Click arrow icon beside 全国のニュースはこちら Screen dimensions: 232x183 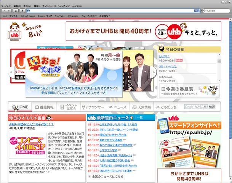click(x=90, y=177)
